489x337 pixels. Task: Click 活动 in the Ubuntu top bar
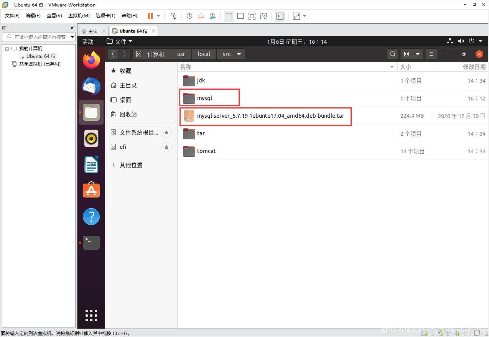(x=88, y=42)
